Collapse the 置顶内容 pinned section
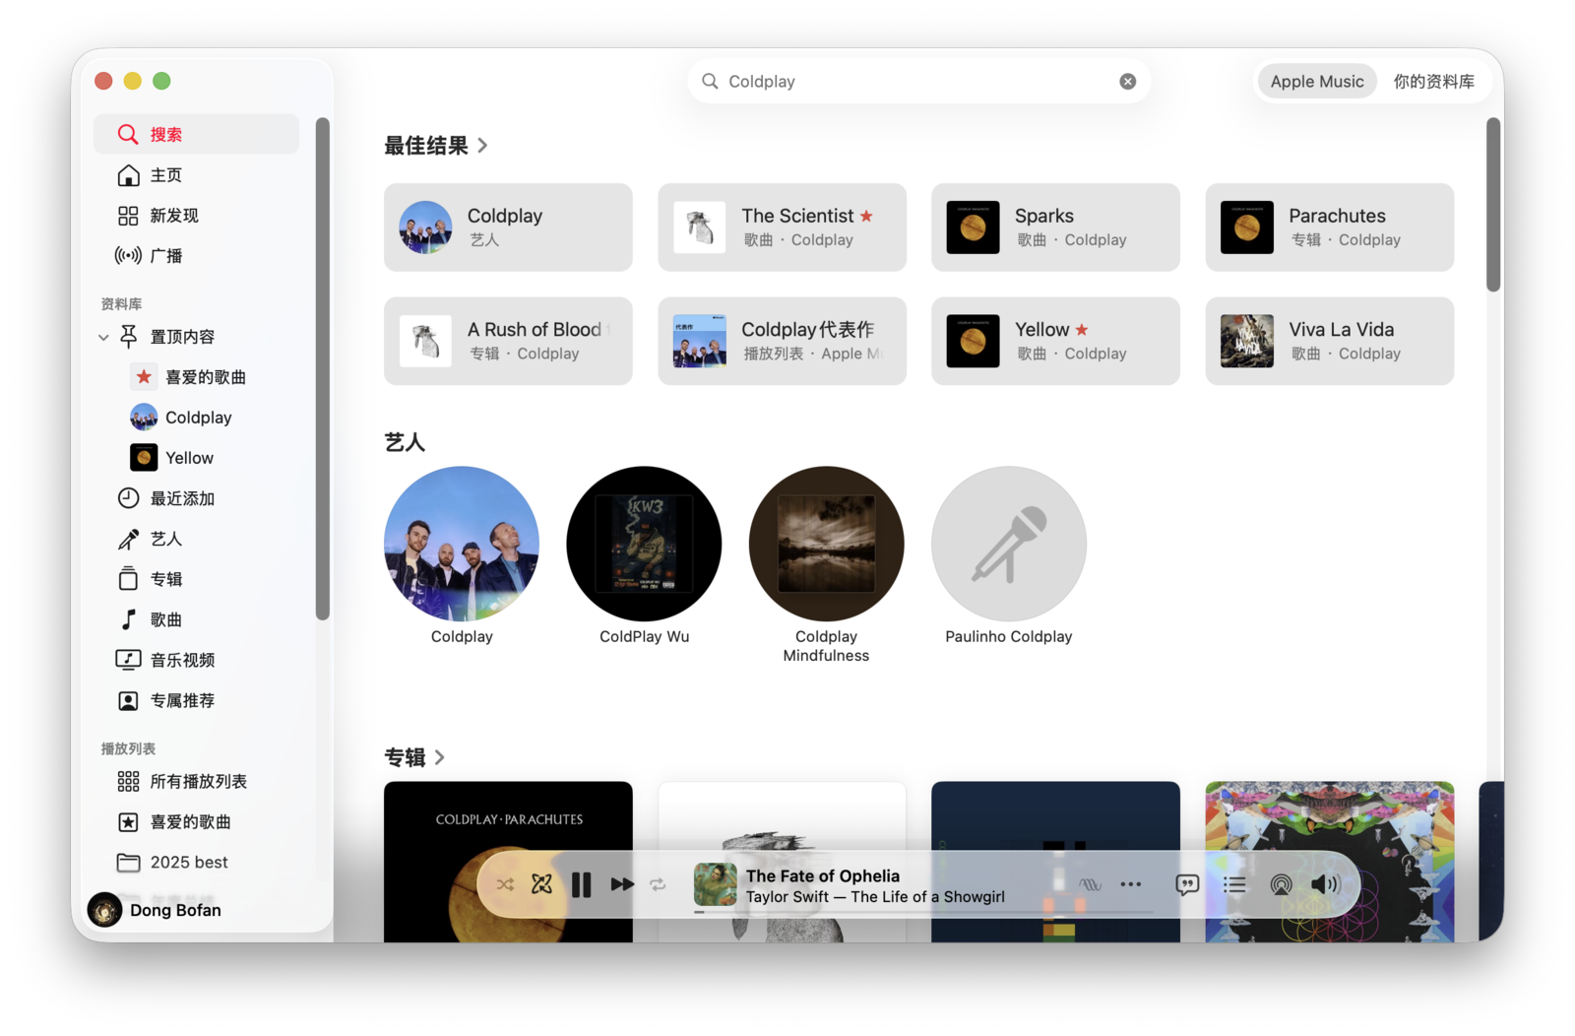This screenshot has height=1036, width=1575. pos(103,338)
